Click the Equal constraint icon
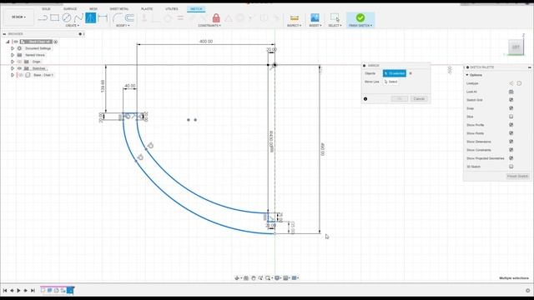Viewport: 534px width, 300px height. click(x=180, y=18)
